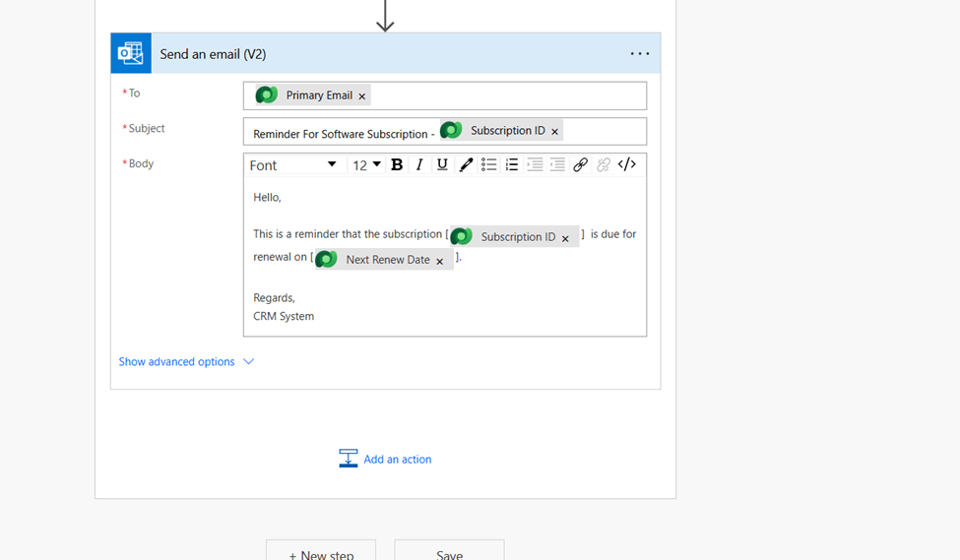Save the flow
This screenshot has height=560, width=960.
(449, 554)
